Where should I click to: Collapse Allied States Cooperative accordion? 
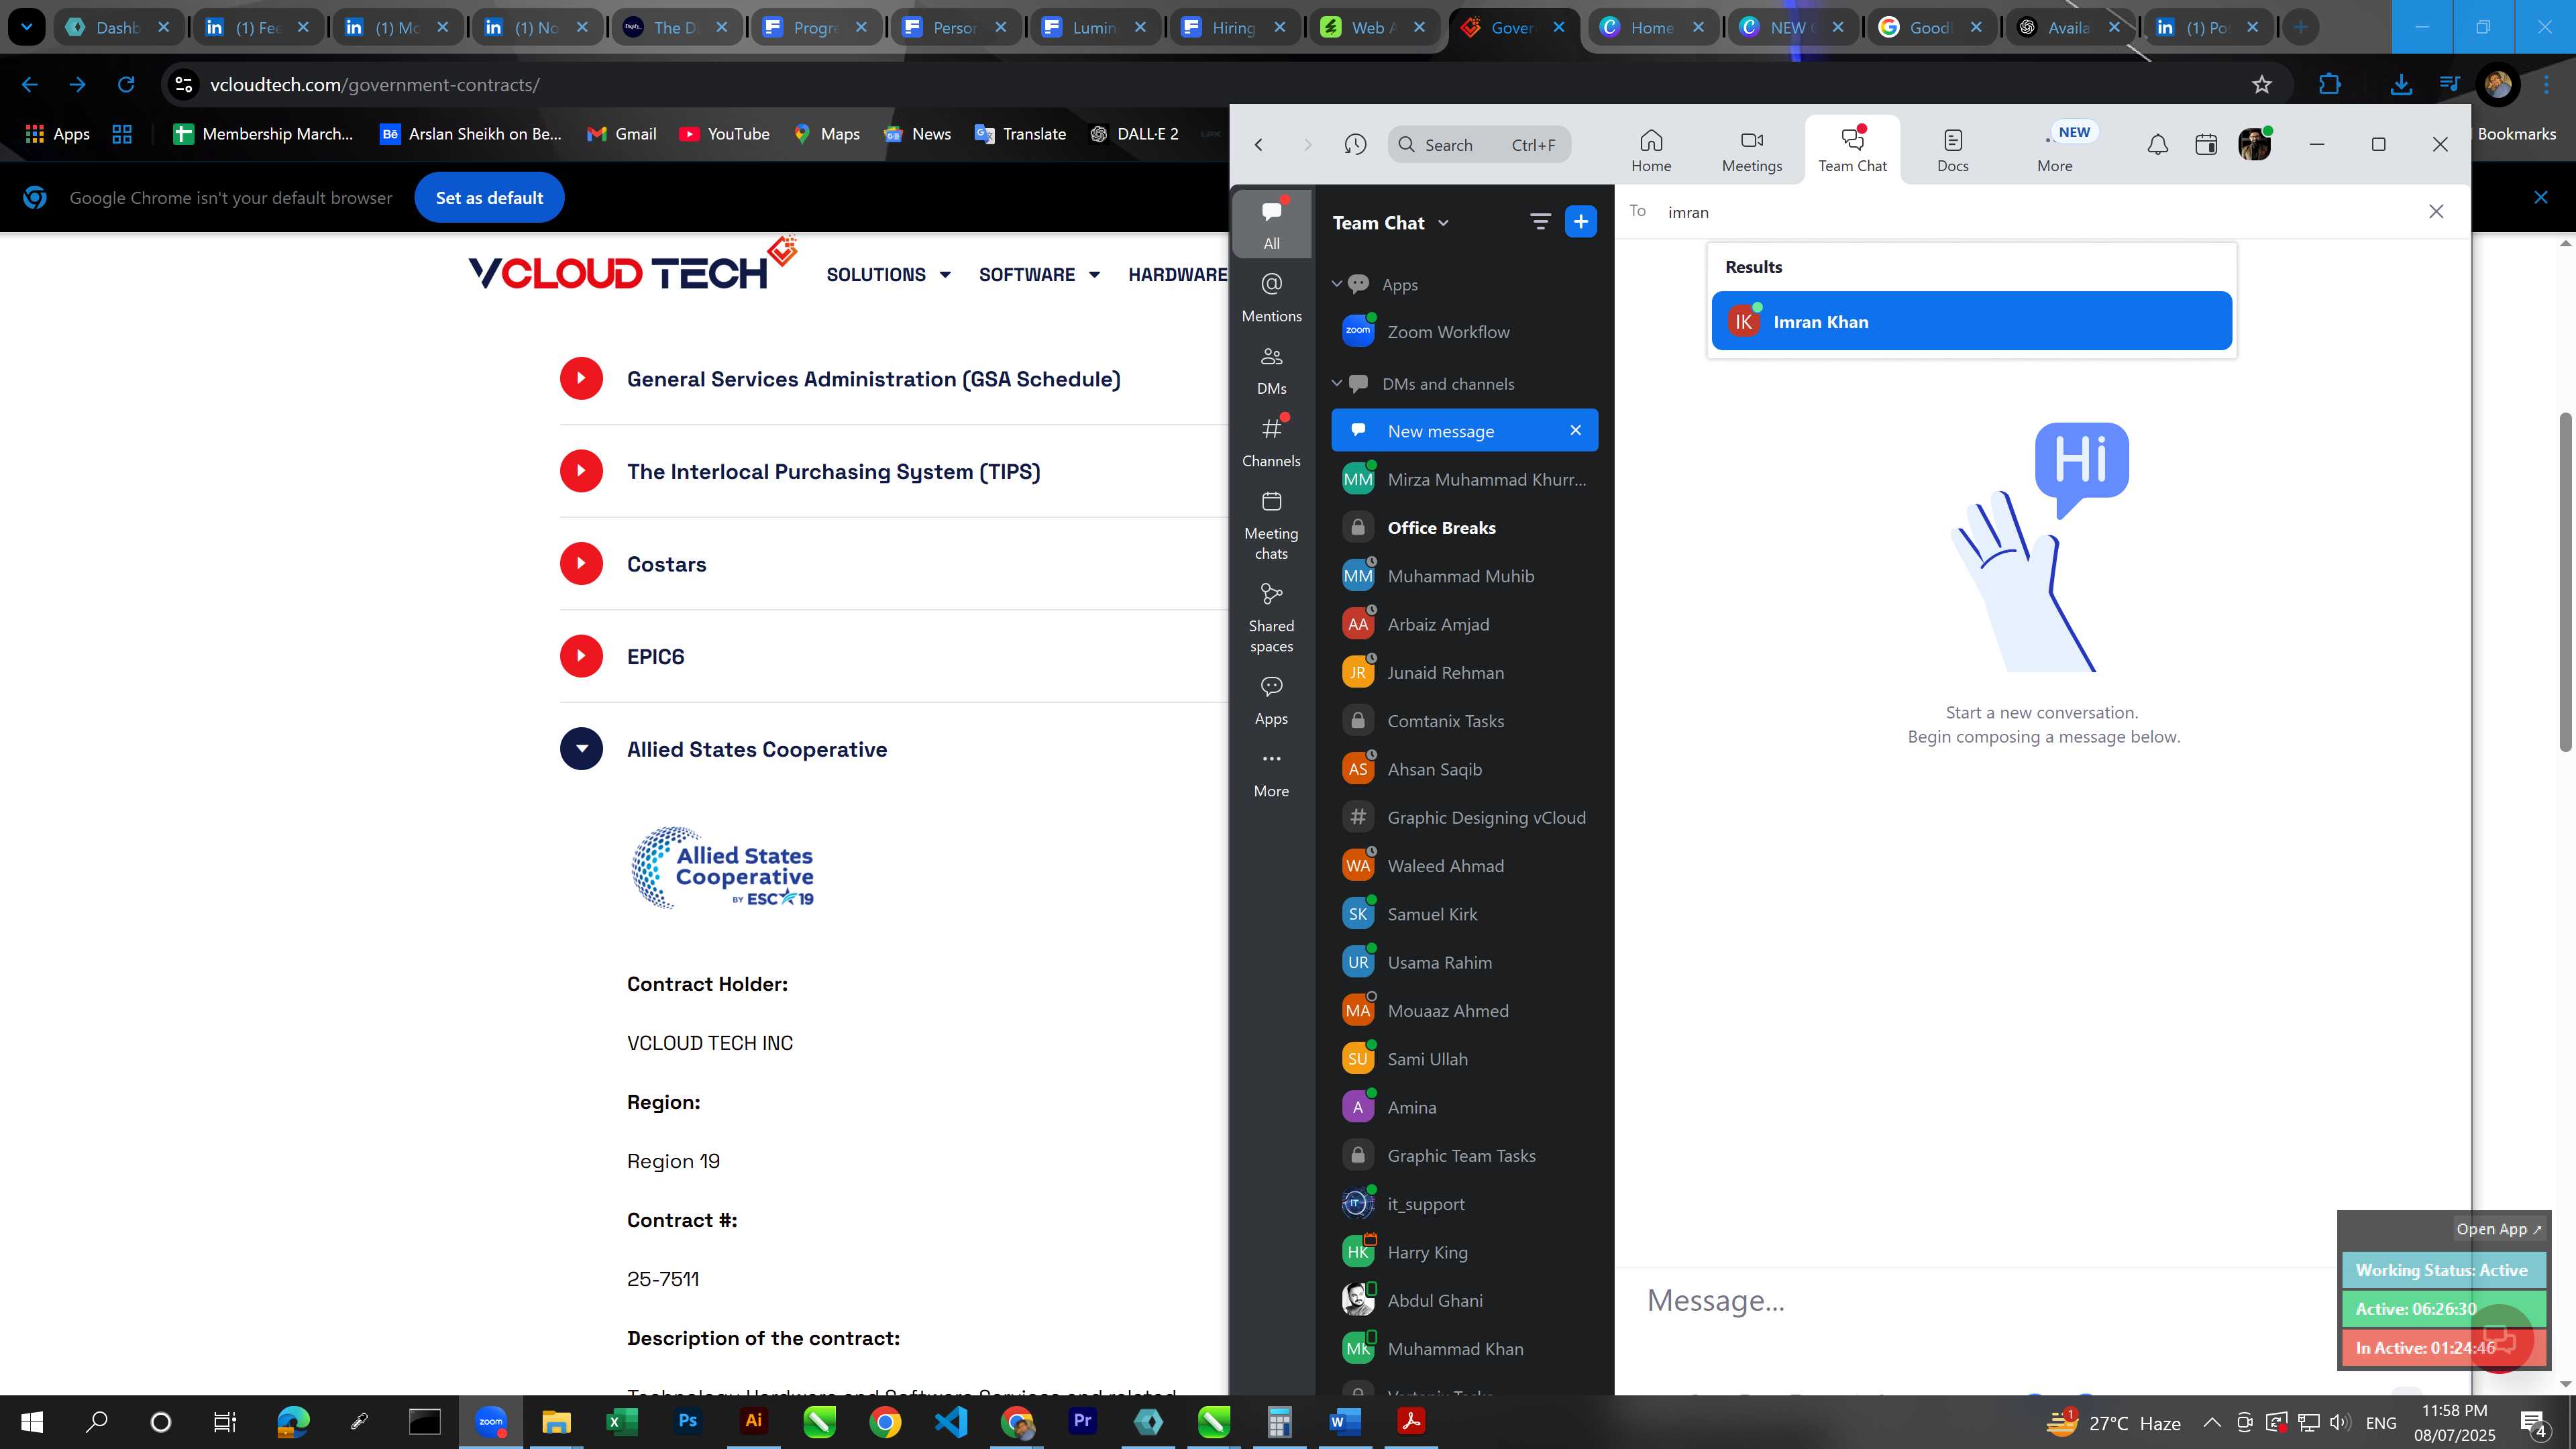(581, 749)
